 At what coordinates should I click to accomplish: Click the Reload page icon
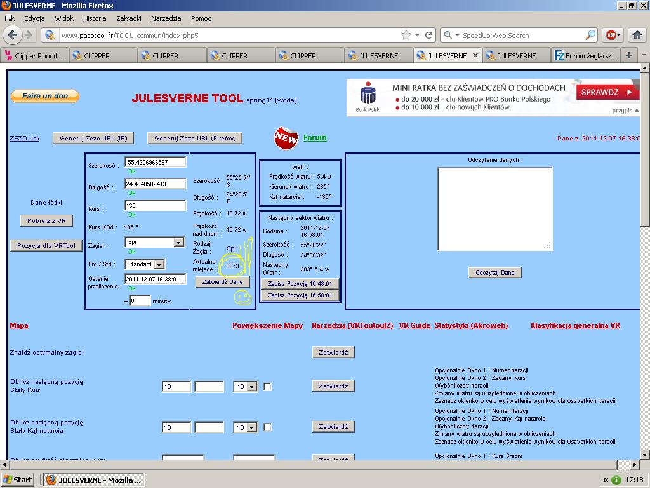429,35
